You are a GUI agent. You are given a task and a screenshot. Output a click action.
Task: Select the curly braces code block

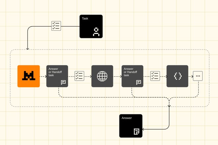pyautogui.click(x=177, y=76)
